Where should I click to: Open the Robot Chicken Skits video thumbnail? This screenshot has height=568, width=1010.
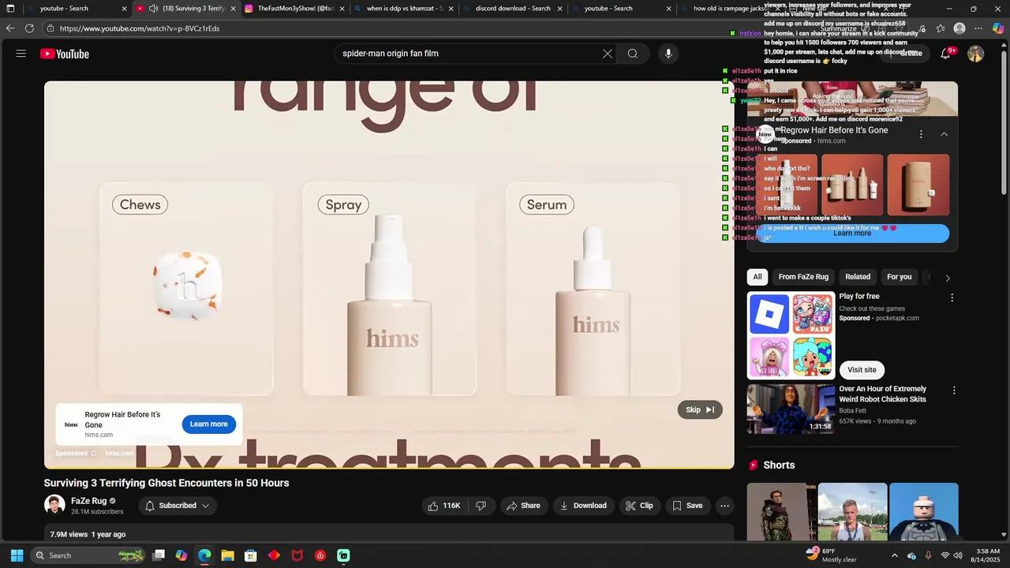click(x=791, y=409)
